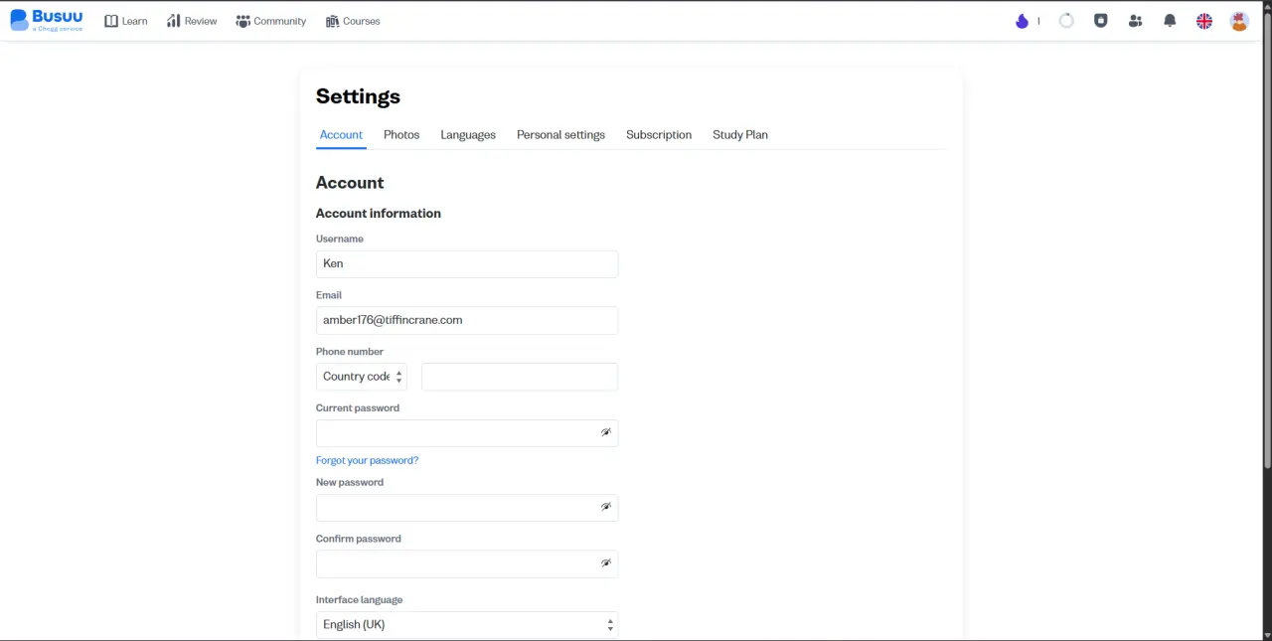This screenshot has width=1272, height=641.
Task: Click the UK flag language icon
Action: pos(1204,21)
